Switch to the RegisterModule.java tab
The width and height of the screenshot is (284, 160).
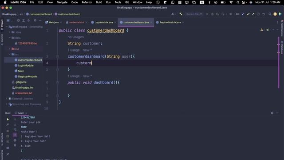(x=170, y=22)
